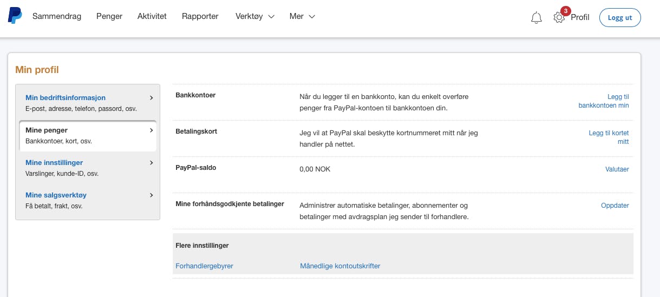Select Mine penger sidebar section
This screenshot has height=297, width=660.
(x=88, y=136)
